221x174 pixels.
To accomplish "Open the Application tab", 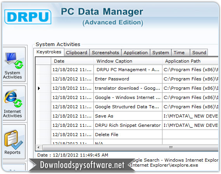I will coord(136,53).
